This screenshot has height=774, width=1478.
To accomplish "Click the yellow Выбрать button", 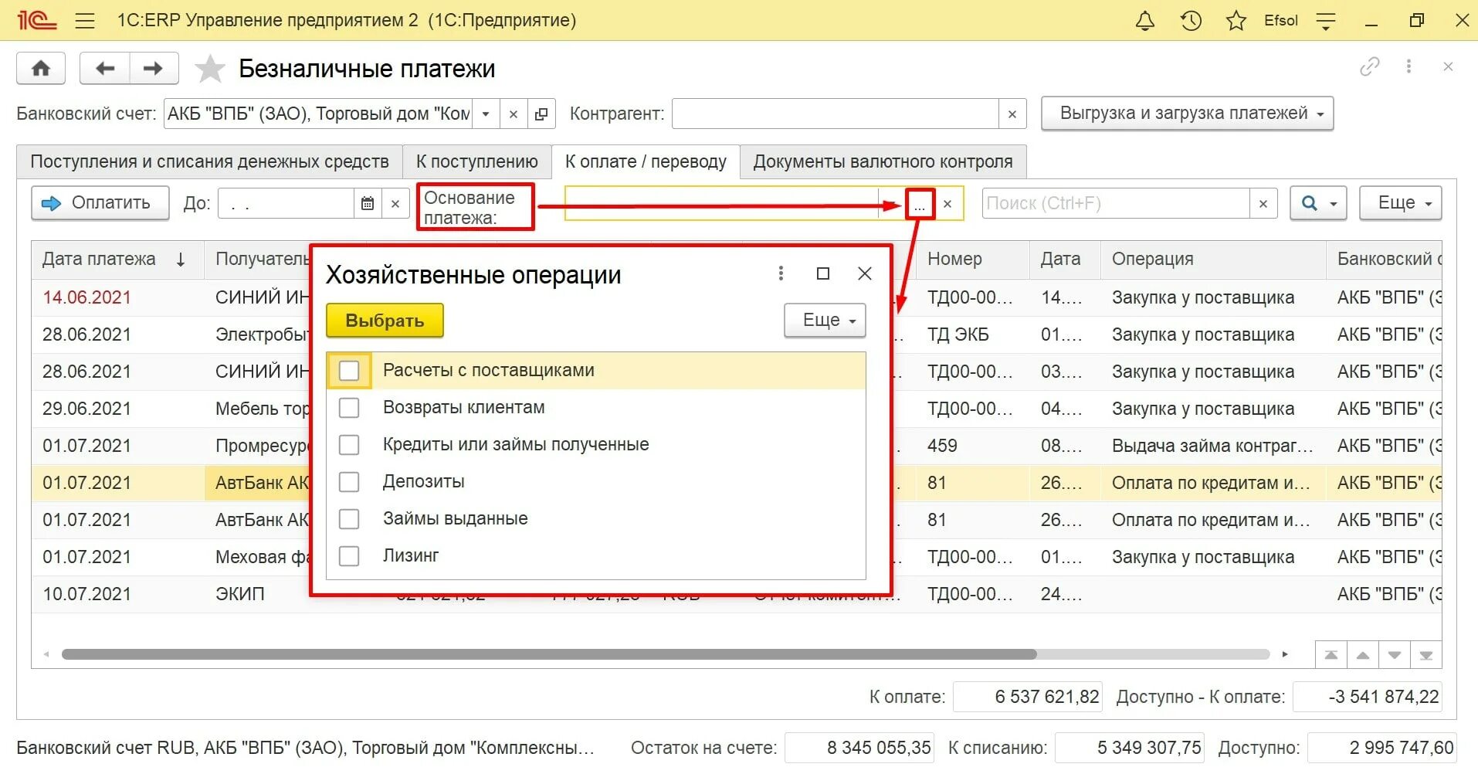I will [385, 321].
